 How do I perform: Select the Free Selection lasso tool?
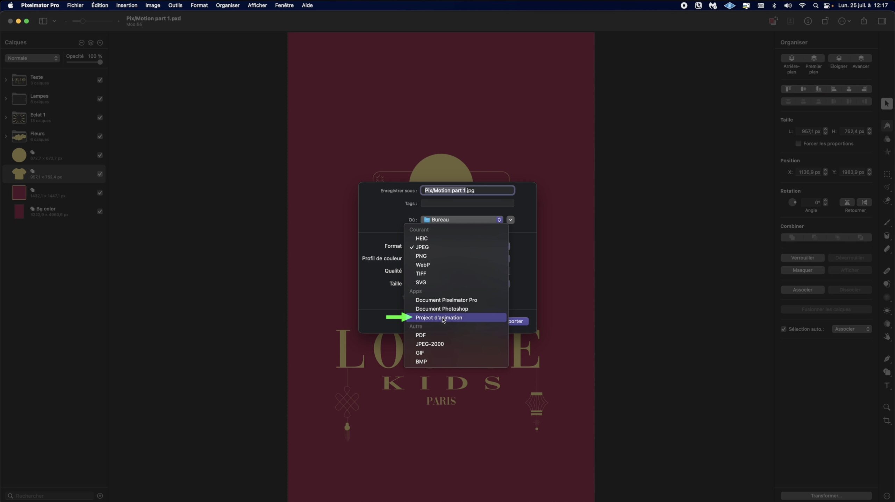click(x=887, y=188)
